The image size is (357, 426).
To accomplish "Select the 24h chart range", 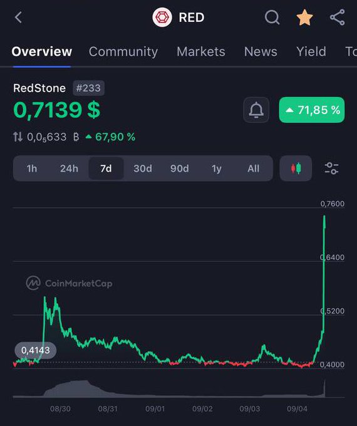I will [x=69, y=169].
